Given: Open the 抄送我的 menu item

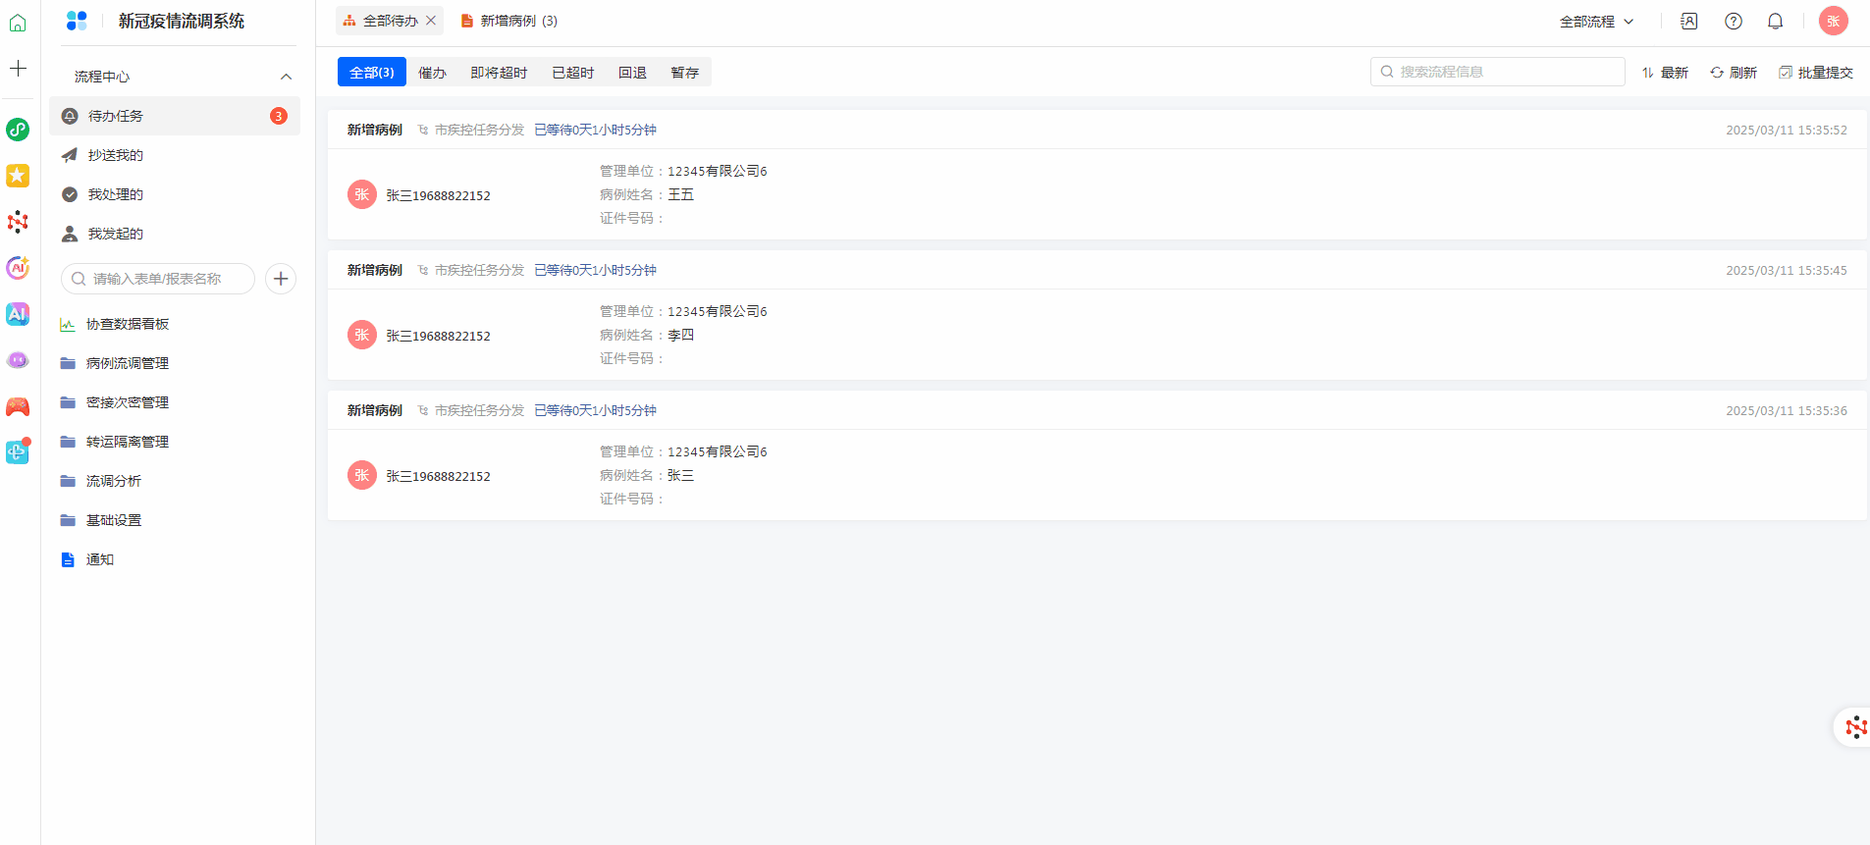Looking at the screenshot, I should coord(116,155).
